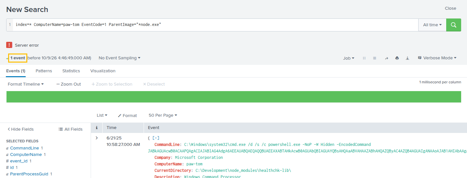This screenshot has height=178, width=467.
Task: Open Format Timeline dropdown
Action: coord(26,84)
